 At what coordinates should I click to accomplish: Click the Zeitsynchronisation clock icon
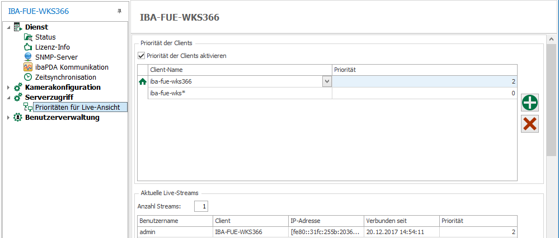point(28,77)
